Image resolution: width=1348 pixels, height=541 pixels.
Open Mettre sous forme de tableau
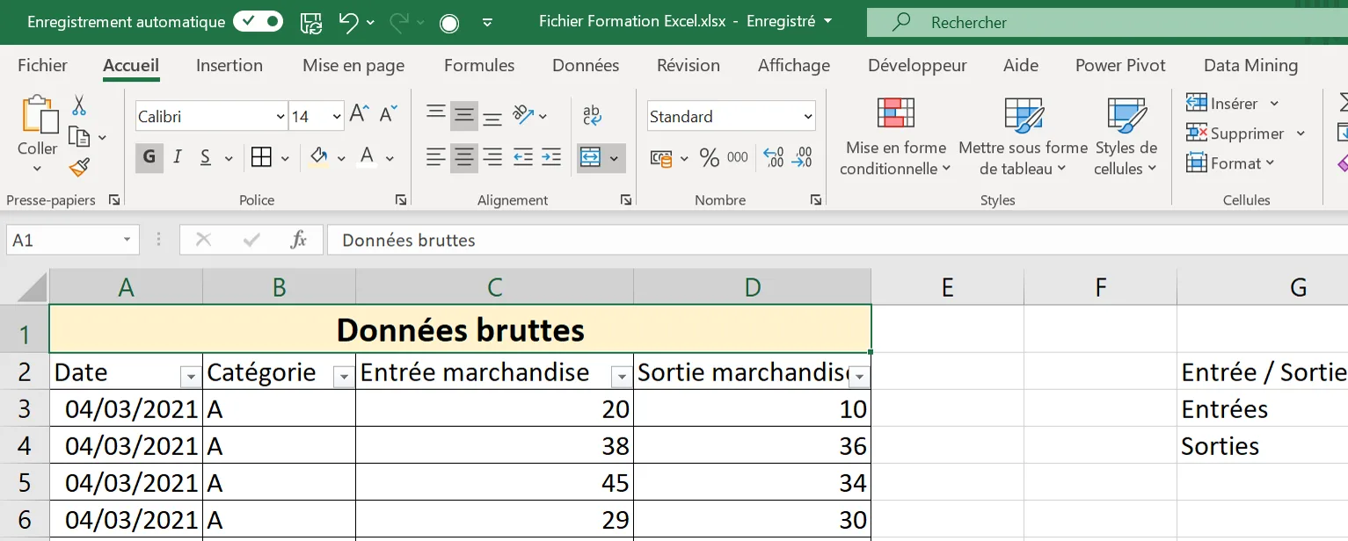click(1024, 136)
